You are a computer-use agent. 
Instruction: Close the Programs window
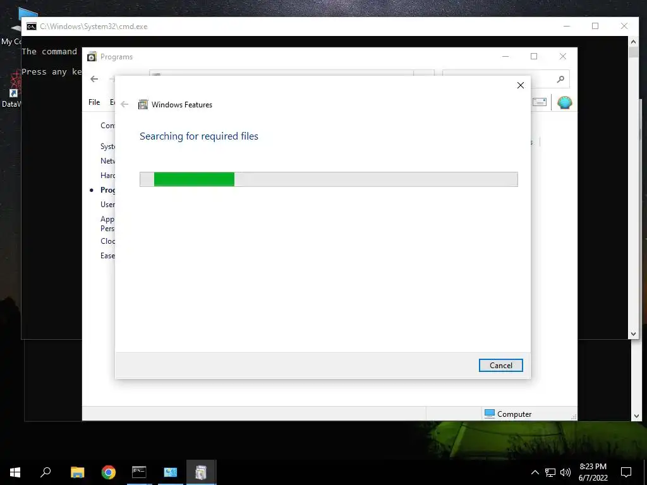click(x=563, y=56)
